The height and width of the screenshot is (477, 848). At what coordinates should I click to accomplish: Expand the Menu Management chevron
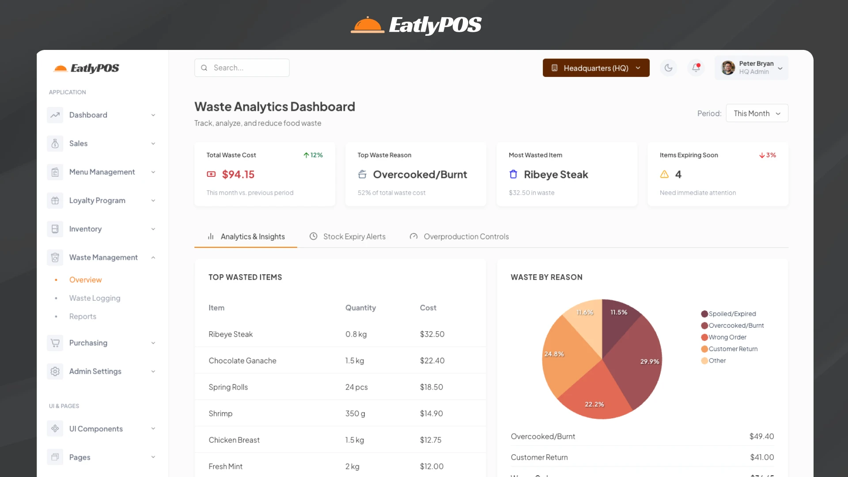point(153,172)
